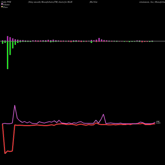Click the 'Volume' legend label
Screen dimensions: 165x165
(x=6, y=5)
